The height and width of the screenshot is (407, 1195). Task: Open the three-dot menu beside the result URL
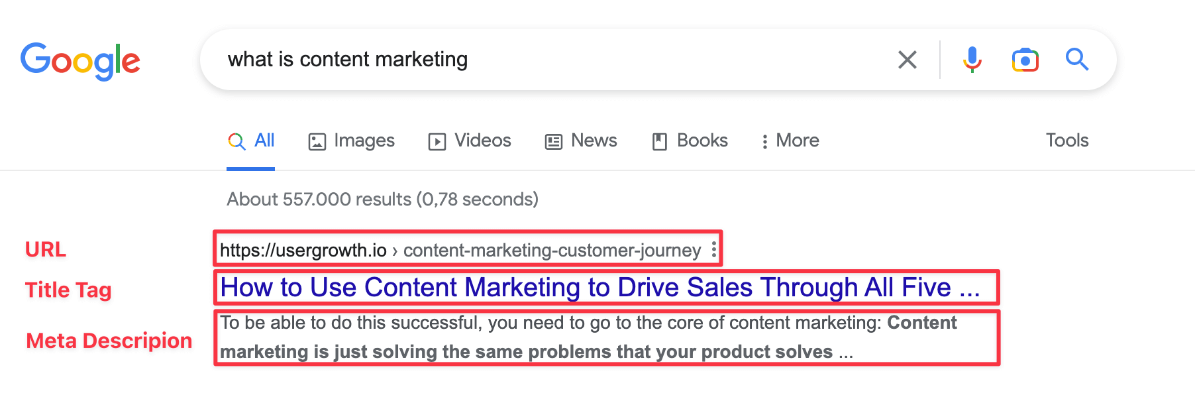[713, 249]
